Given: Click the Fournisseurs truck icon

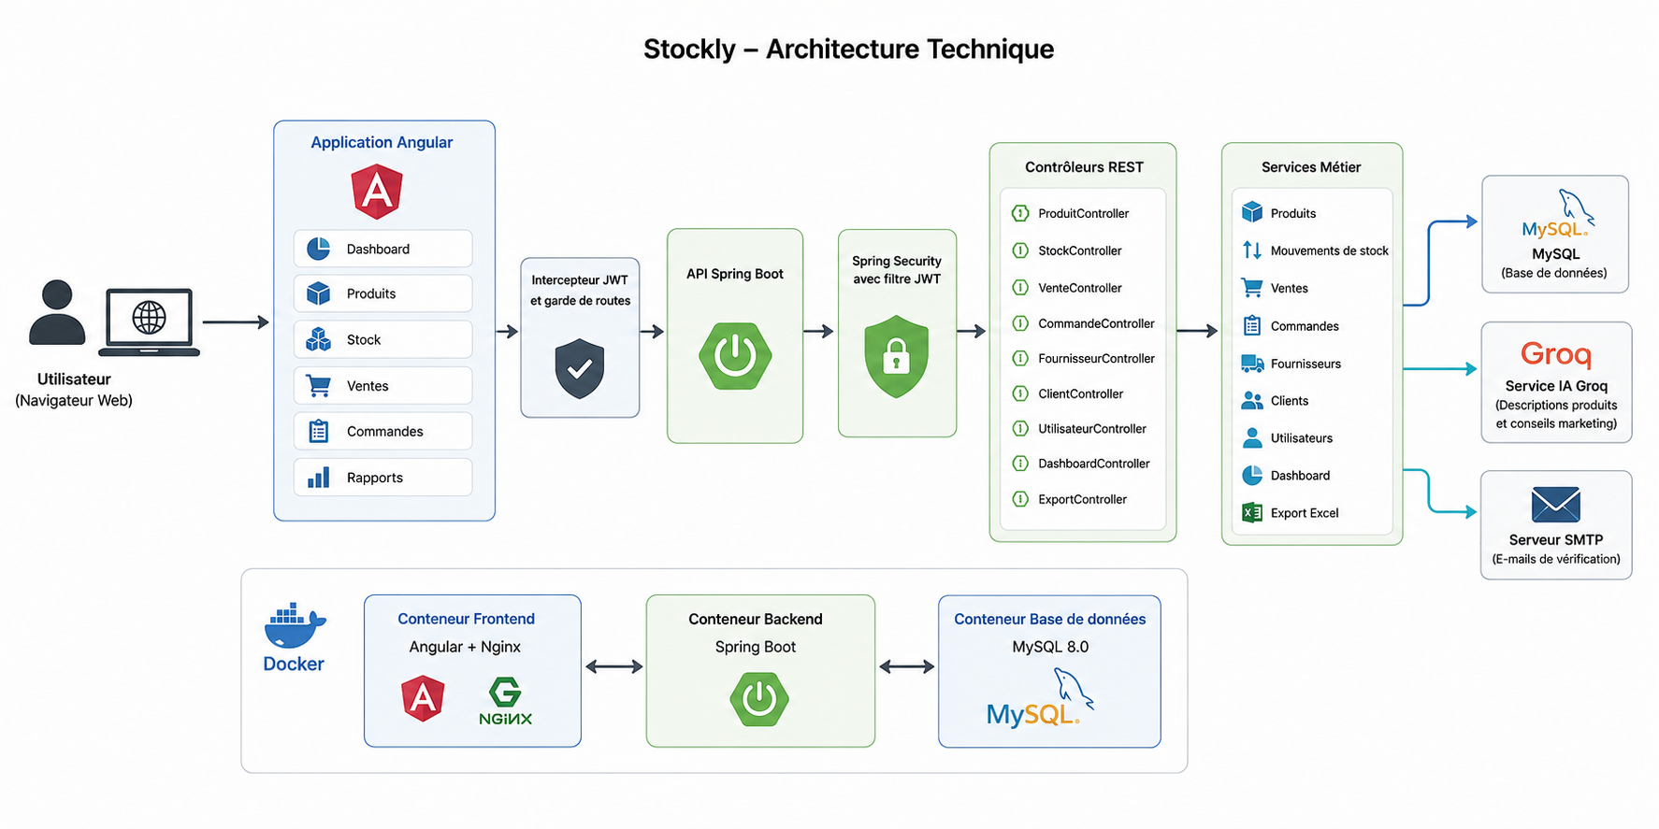Looking at the screenshot, I should tap(1252, 364).
